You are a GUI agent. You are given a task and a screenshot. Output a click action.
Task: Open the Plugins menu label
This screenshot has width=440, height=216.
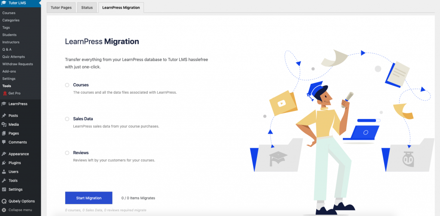click(15, 163)
